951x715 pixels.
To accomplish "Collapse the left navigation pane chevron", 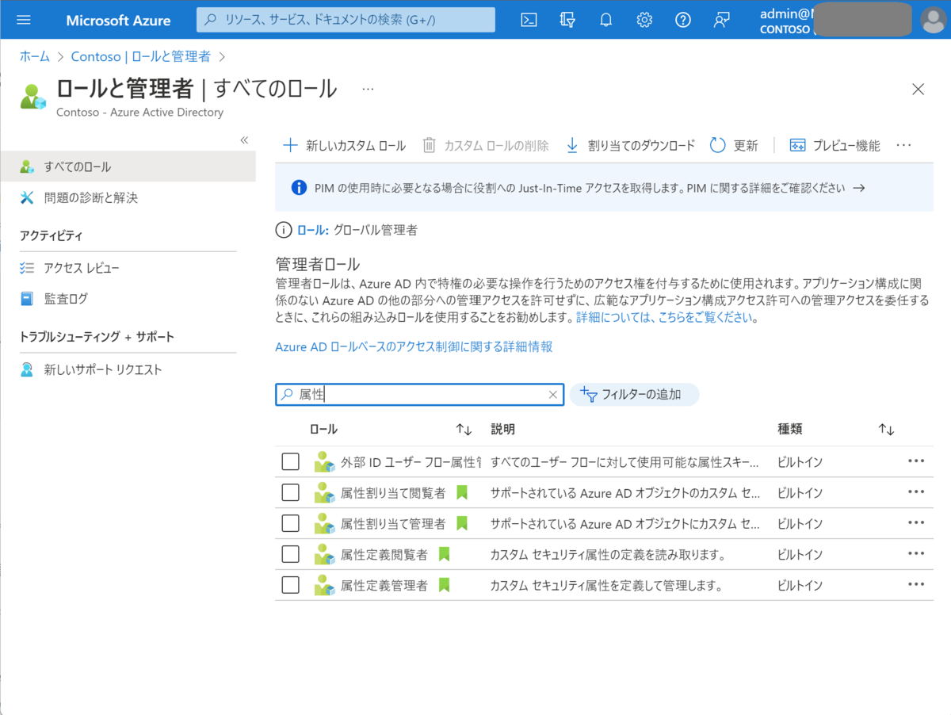I will click(244, 140).
